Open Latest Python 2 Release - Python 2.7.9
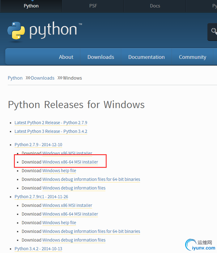Image resolution: width=217 pixels, height=253 pixels. click(51, 123)
